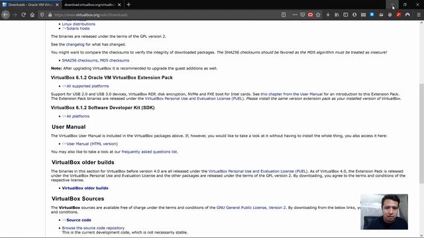
Task: Click the 'User Manual' heading
Action: point(68,127)
